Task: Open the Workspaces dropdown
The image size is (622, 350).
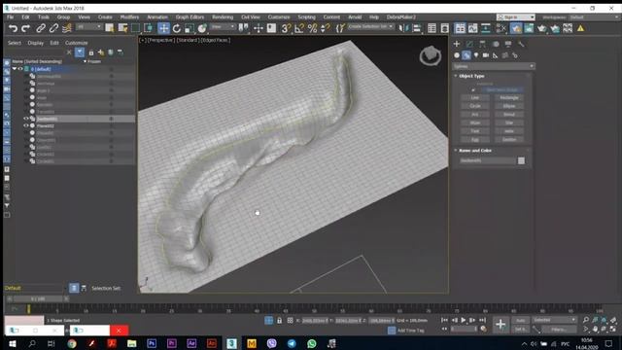Action: [x=593, y=17]
